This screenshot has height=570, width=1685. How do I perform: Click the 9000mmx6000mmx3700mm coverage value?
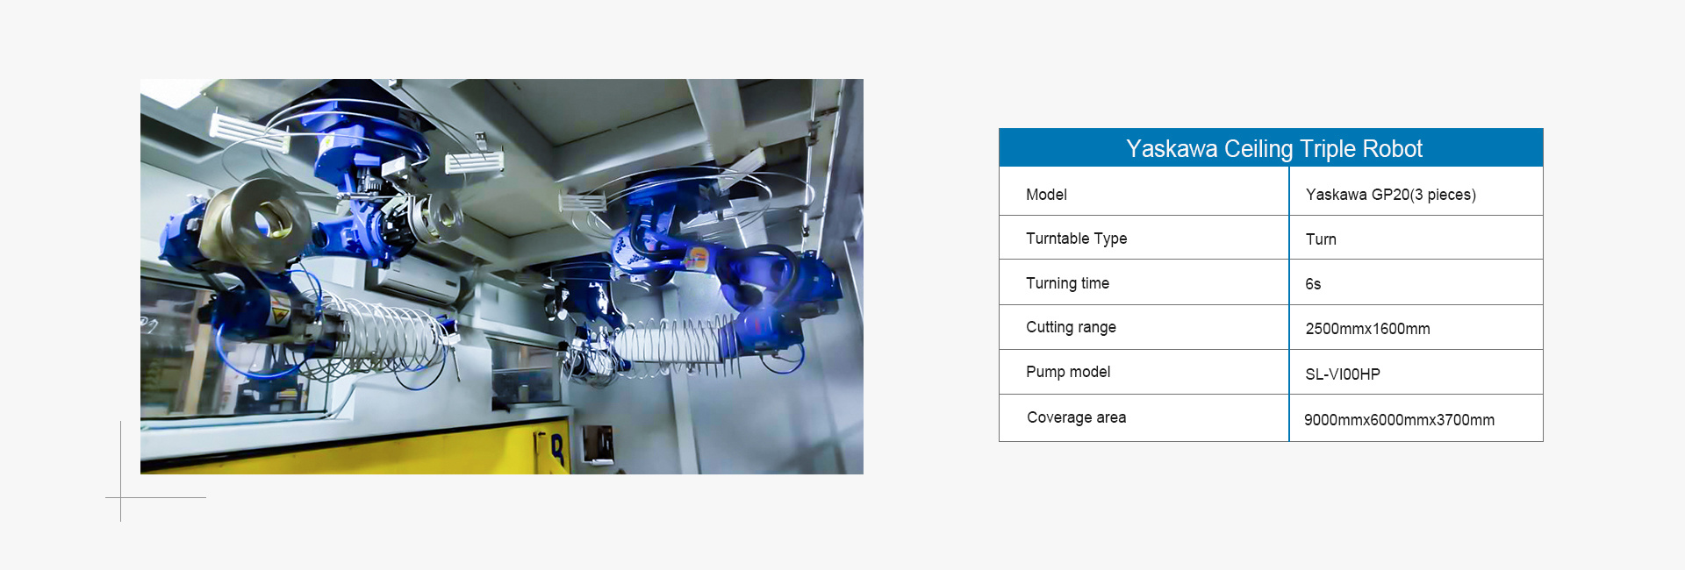pyautogui.click(x=1399, y=420)
